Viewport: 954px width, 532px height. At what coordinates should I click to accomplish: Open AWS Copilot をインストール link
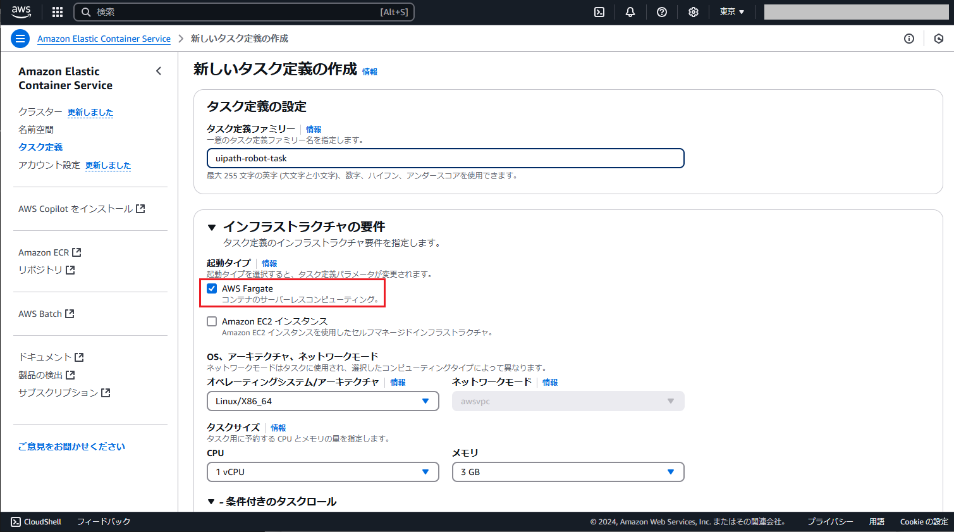[x=82, y=208]
